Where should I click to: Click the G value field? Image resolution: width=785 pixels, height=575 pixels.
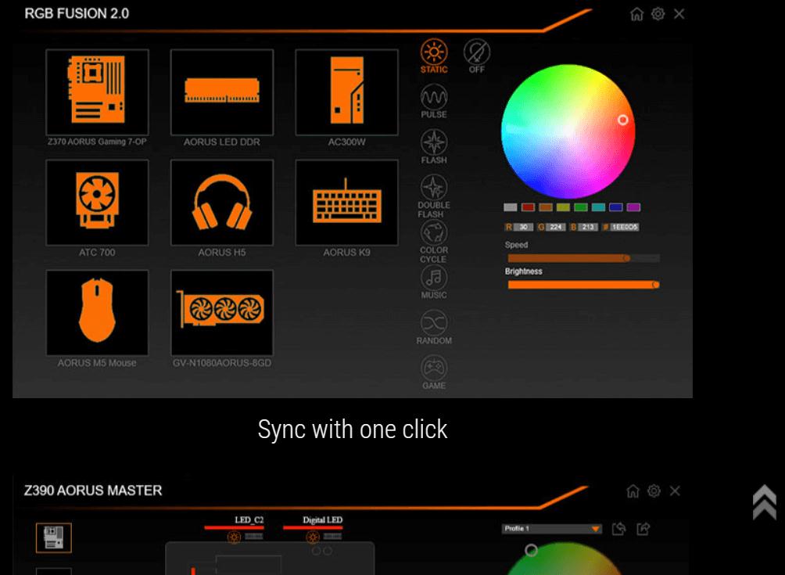click(556, 228)
